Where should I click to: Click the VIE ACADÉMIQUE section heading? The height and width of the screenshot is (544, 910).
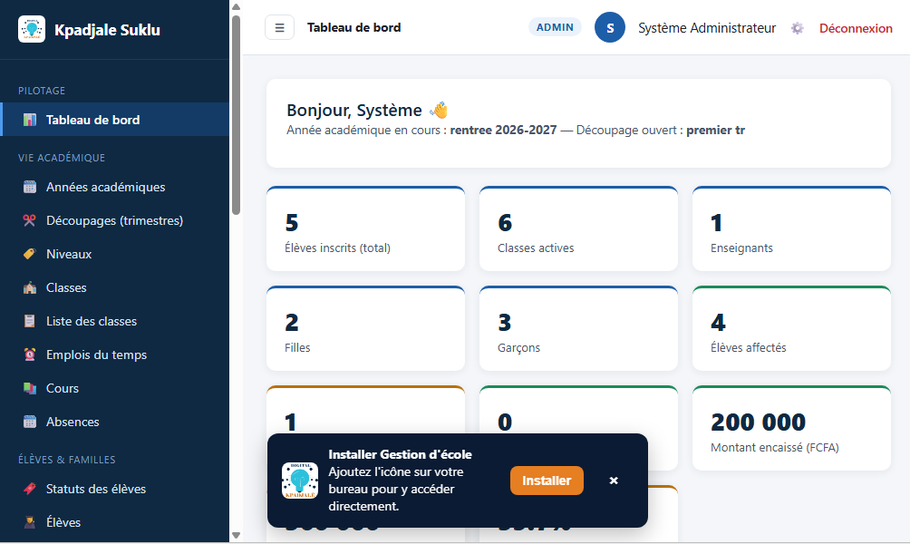point(62,158)
